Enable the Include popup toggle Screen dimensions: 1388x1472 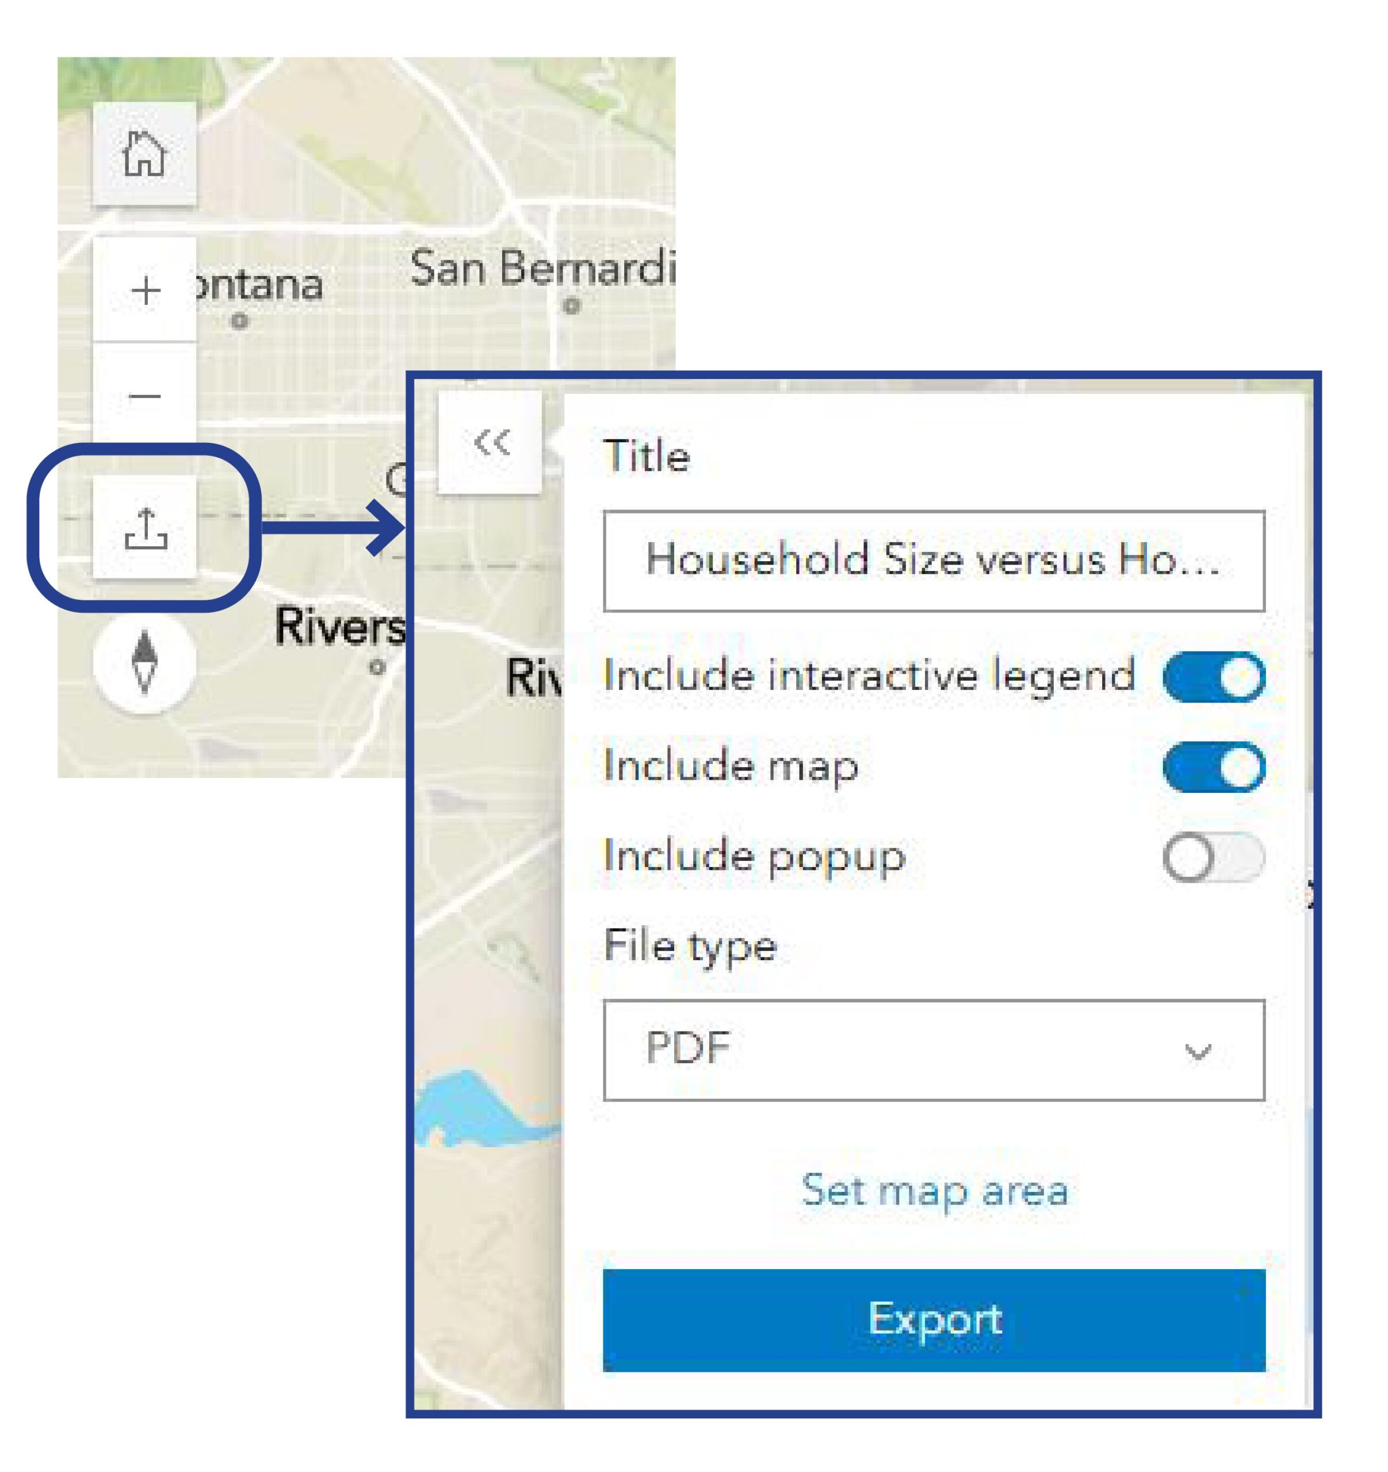1213,857
